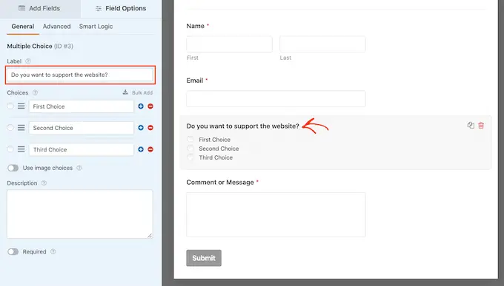The height and width of the screenshot is (286, 504).
Task: Click the 'Multiple Choice (ID #3)' title
Action: [40, 46]
